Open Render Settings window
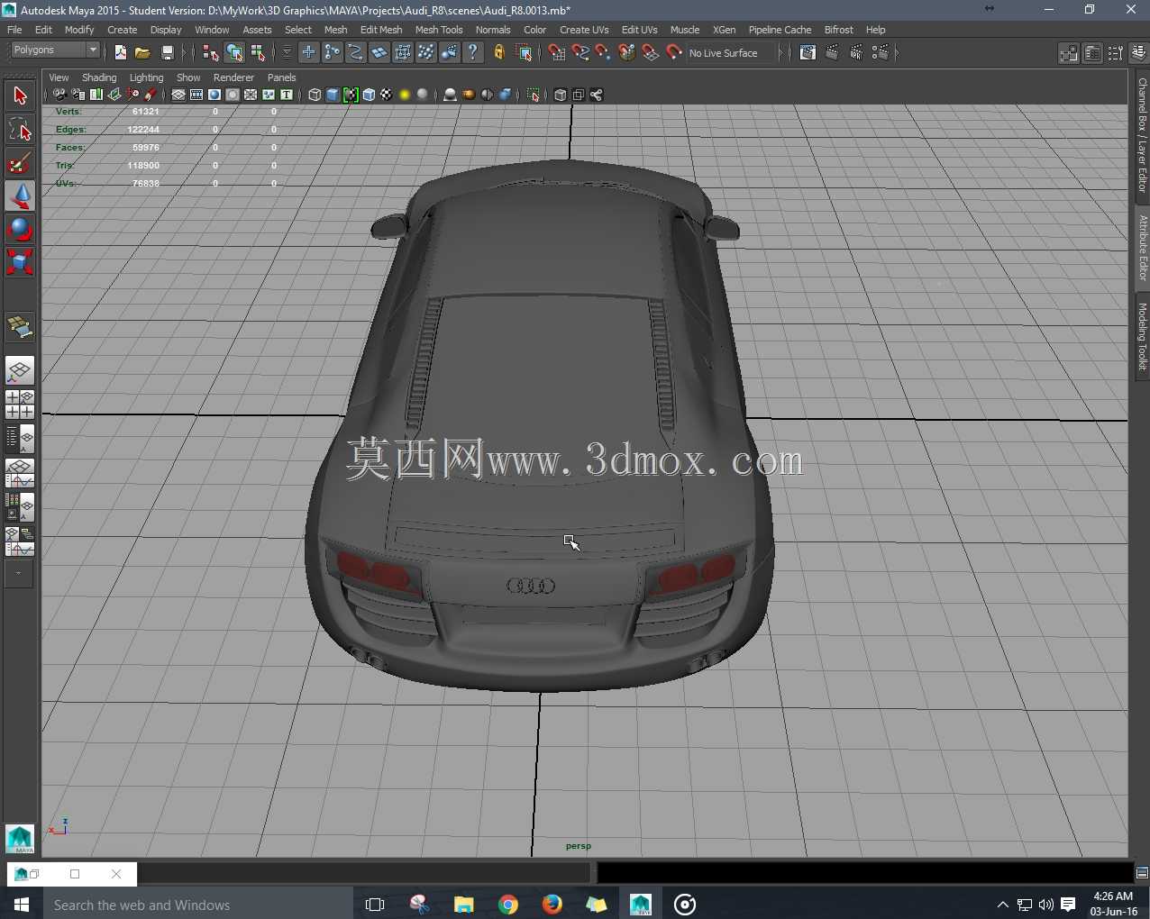The height and width of the screenshot is (919, 1150). 881,53
